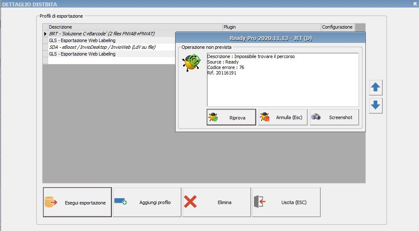Click the Riprova retry button

click(231, 117)
